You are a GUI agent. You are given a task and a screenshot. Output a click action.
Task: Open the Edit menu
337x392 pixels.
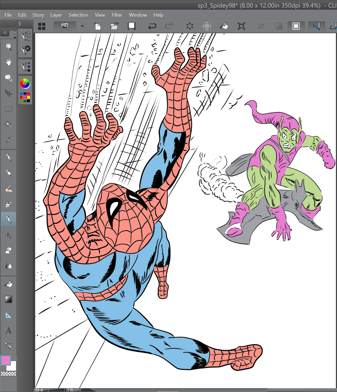(22, 15)
